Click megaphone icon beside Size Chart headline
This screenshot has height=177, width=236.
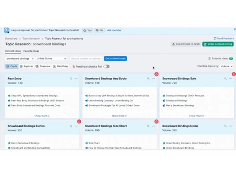[86, 143]
